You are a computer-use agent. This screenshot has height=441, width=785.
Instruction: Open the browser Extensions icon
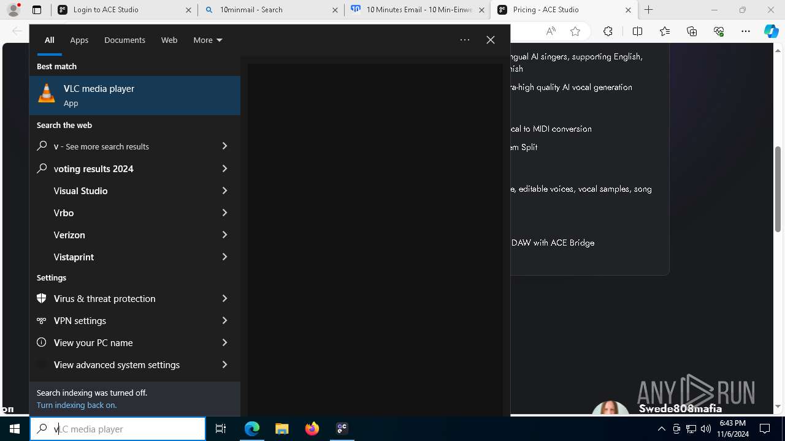tap(608, 31)
